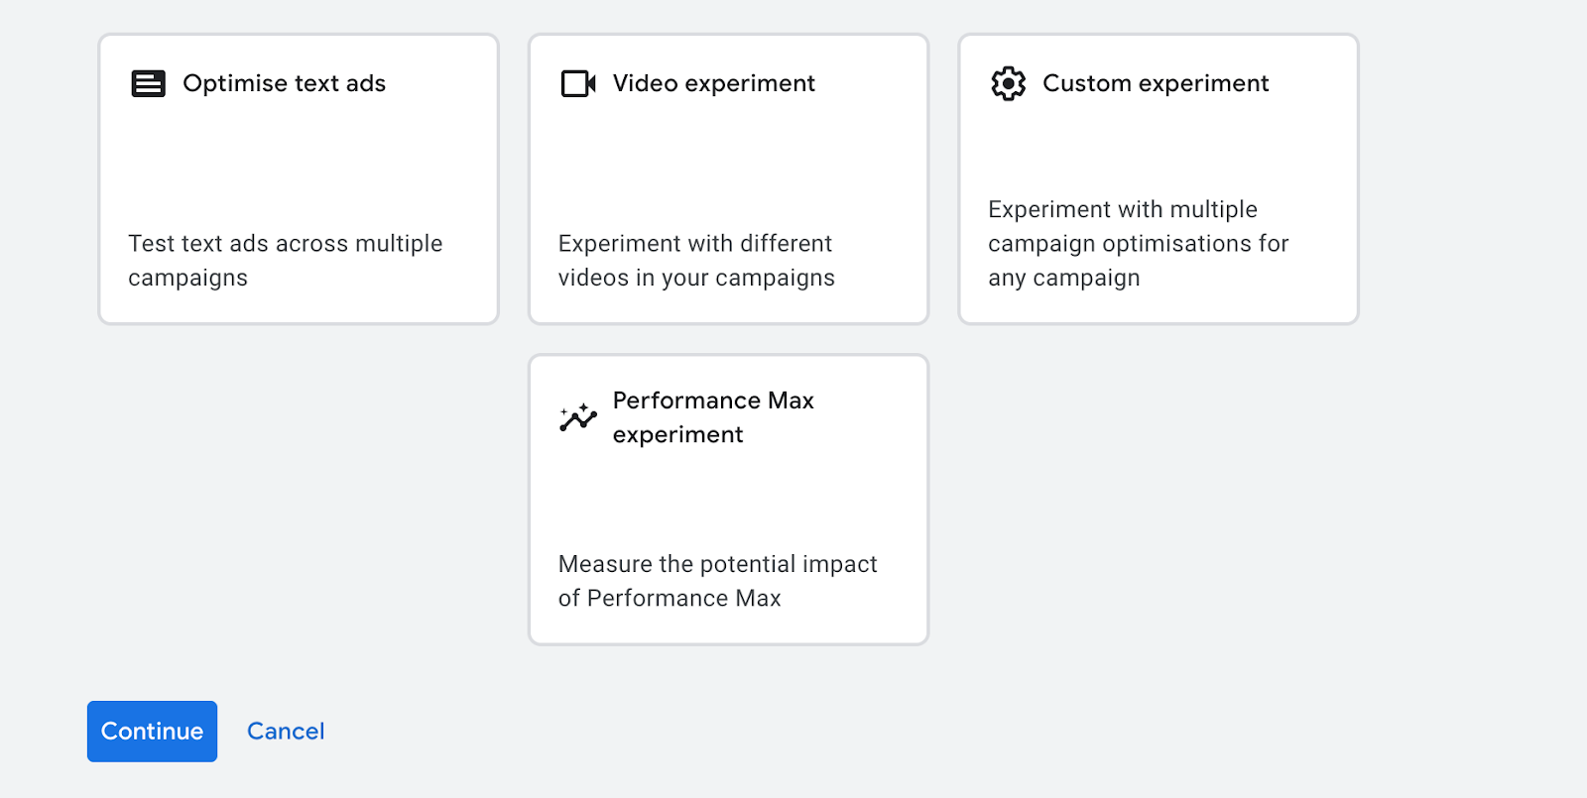Click the Optimise text ads icon
The width and height of the screenshot is (1587, 798).
[x=149, y=83]
